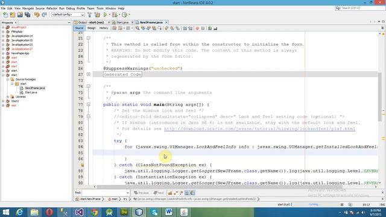Click the Debug Project toolbar icon

click(x=115, y=14)
